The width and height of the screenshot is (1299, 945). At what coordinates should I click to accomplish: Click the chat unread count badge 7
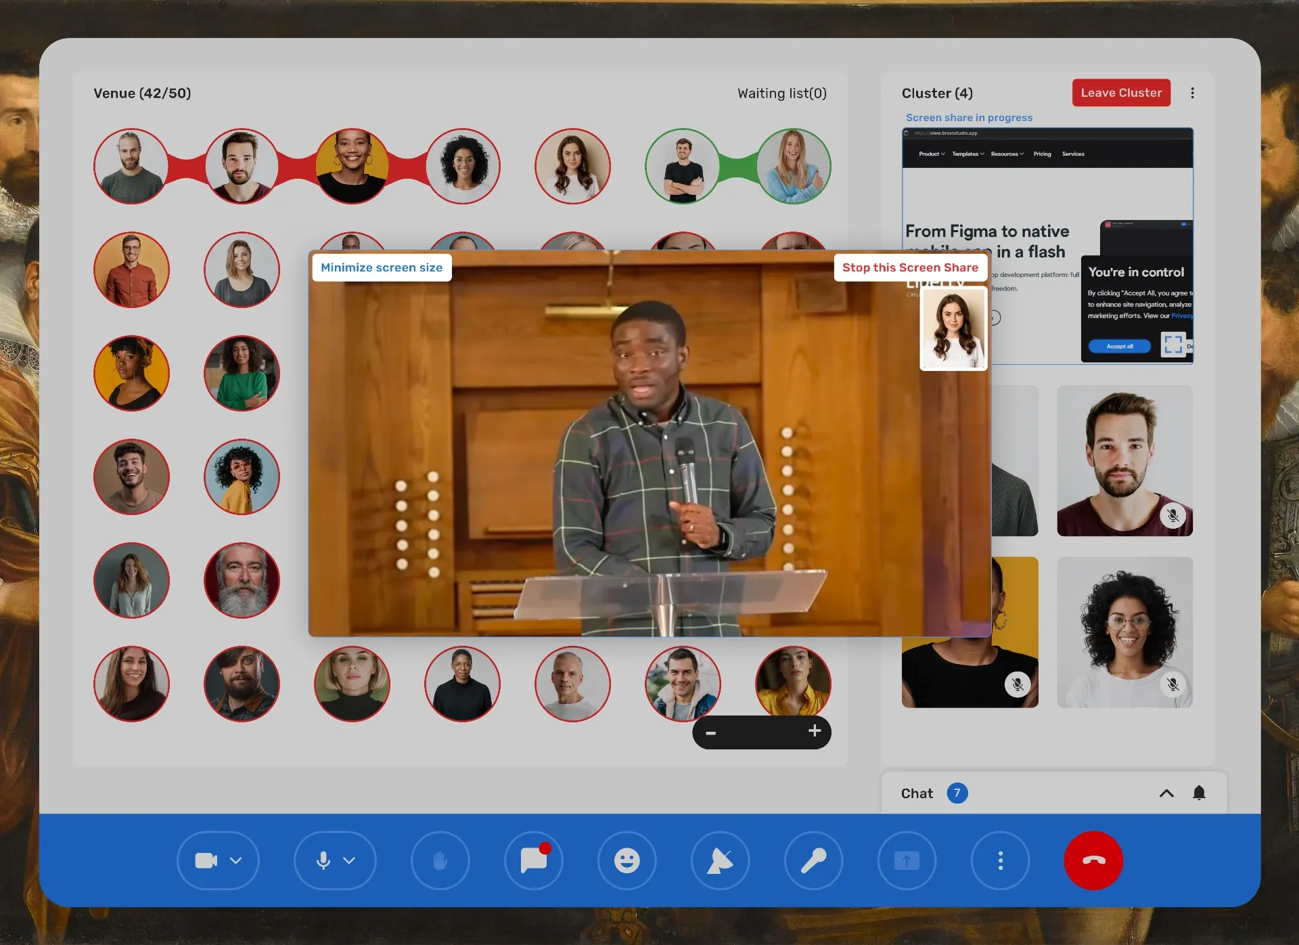(x=957, y=793)
